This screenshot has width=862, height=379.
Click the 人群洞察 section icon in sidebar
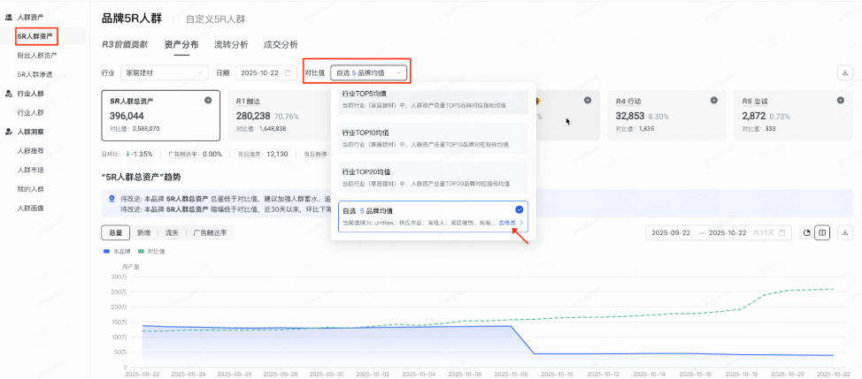9,132
